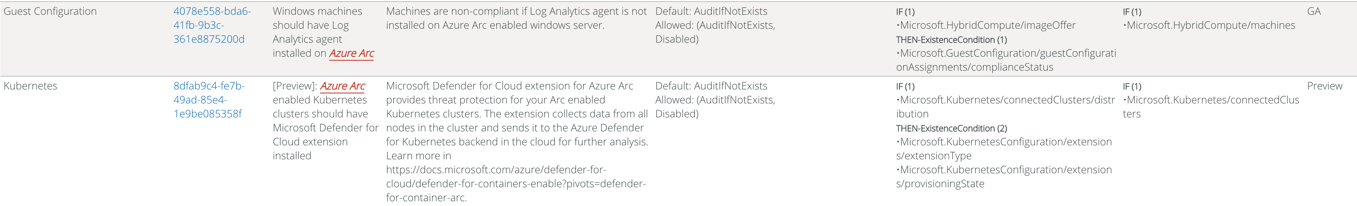
Task: Click the GA status cell
Action: tap(1313, 12)
